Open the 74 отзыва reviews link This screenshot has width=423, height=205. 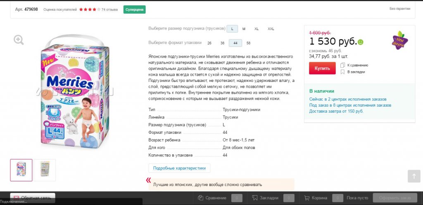click(x=109, y=9)
